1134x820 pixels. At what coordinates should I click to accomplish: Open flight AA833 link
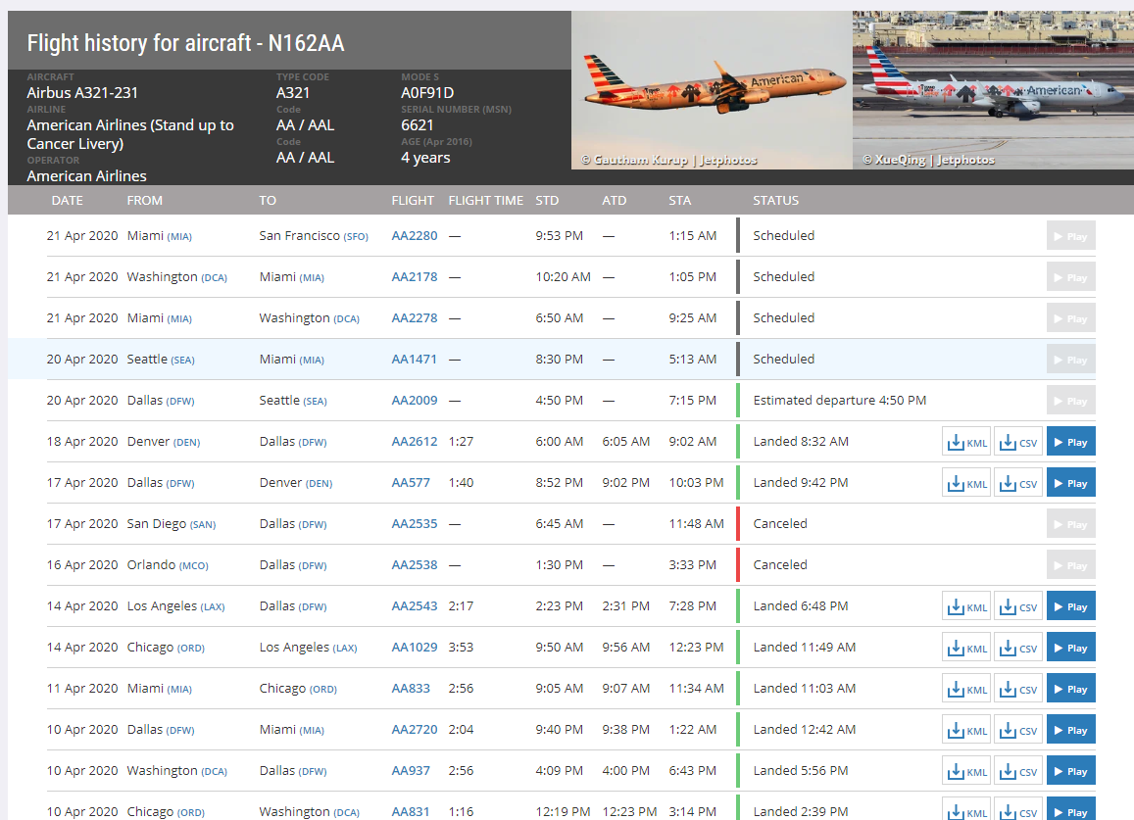pos(411,689)
